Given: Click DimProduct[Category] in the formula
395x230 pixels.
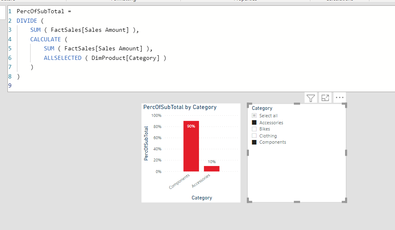Looking at the screenshot, I should tap(125, 58).
